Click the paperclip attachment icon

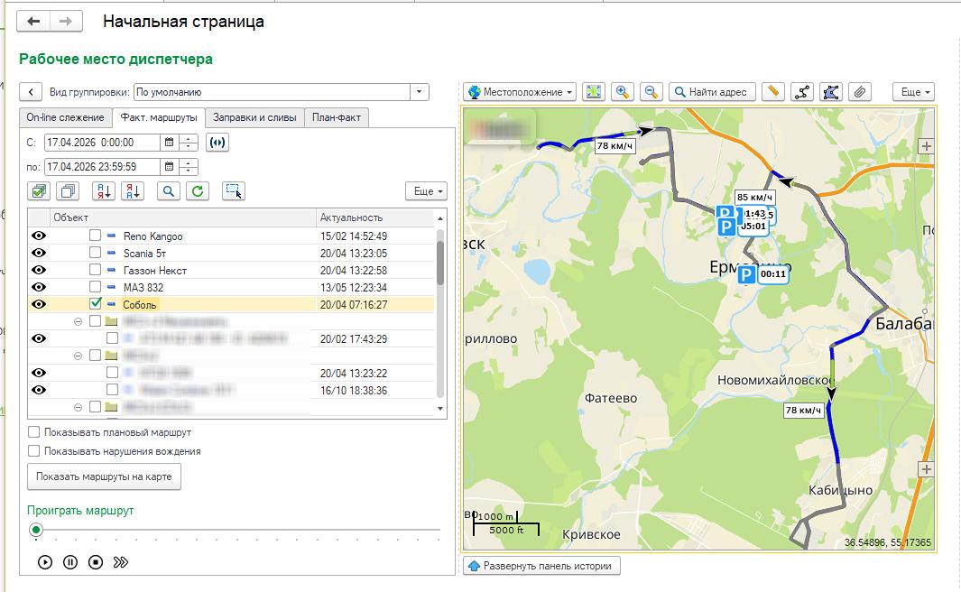point(861,92)
